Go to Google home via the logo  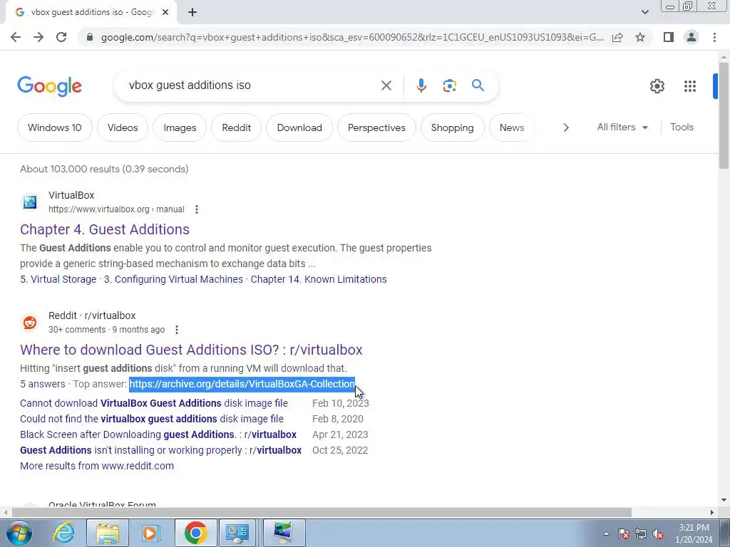[x=49, y=86]
